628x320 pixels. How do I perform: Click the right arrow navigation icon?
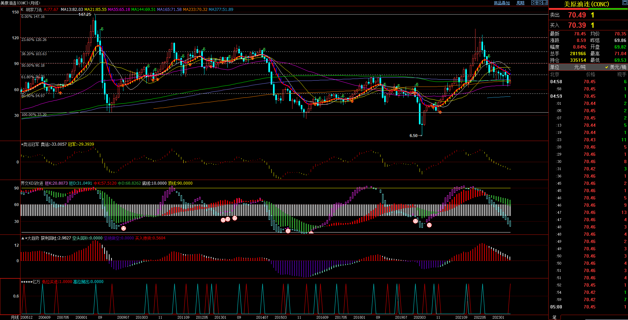click(539, 3)
